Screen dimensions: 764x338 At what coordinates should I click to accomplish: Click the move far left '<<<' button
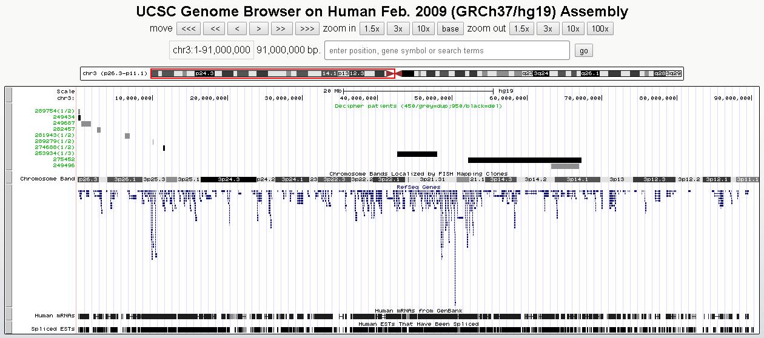coord(188,28)
